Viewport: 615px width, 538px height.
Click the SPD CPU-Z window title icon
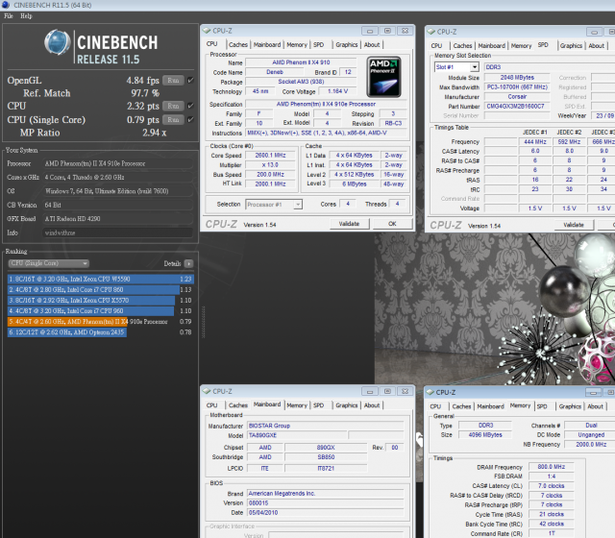431,32
